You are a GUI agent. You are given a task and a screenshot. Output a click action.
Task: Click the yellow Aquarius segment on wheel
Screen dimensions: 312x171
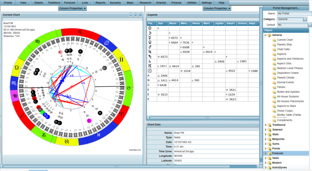66,141
